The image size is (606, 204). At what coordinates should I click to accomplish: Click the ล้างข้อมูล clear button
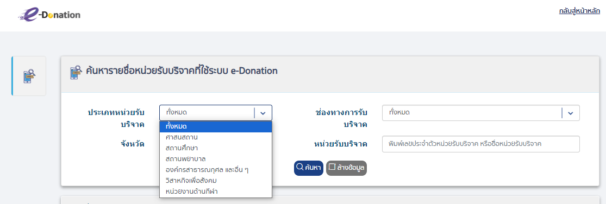[x=346, y=168]
